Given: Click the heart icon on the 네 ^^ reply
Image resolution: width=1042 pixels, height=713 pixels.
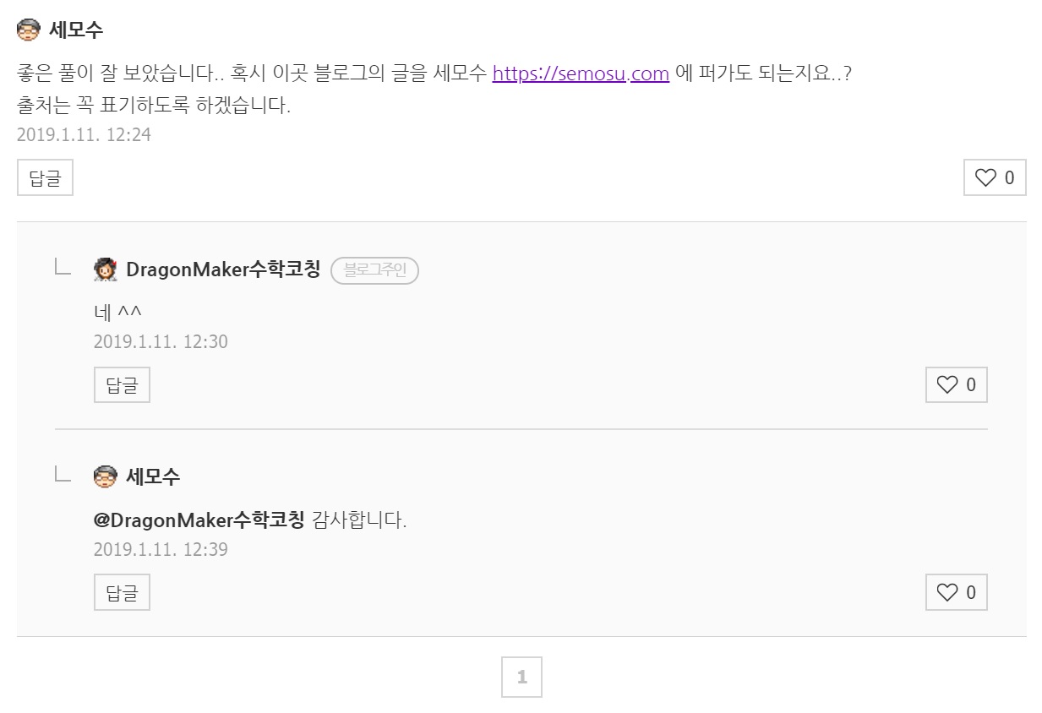Looking at the screenshot, I should point(947,385).
